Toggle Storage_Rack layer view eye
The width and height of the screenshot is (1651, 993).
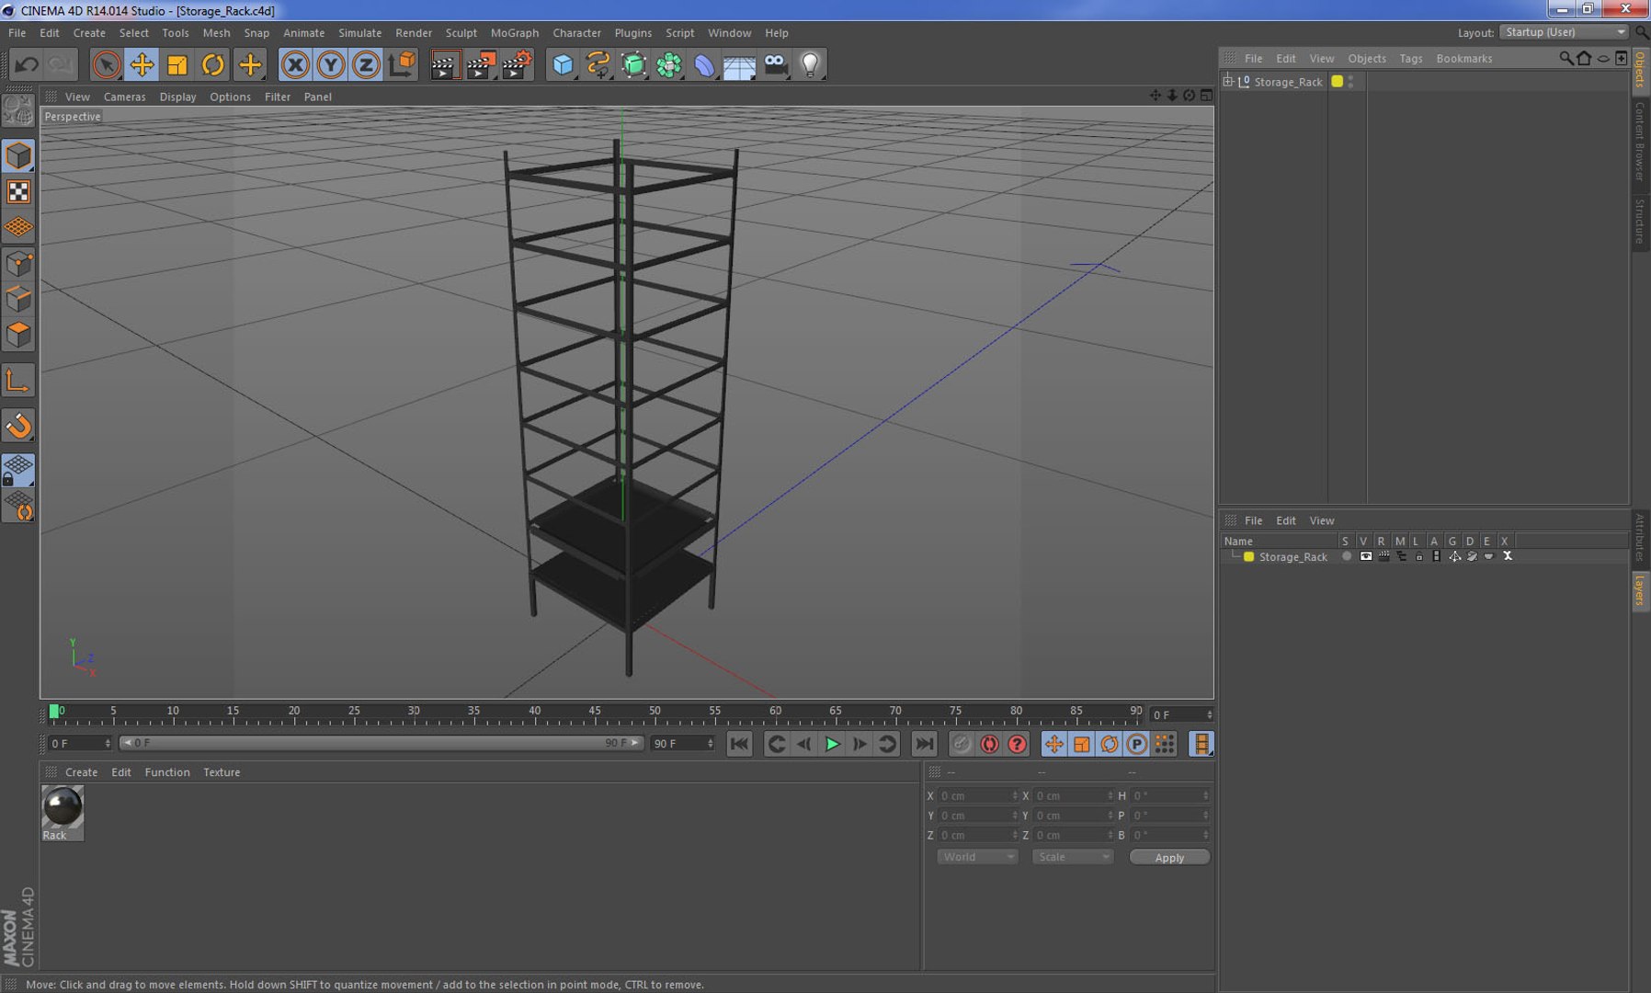[x=1365, y=556]
